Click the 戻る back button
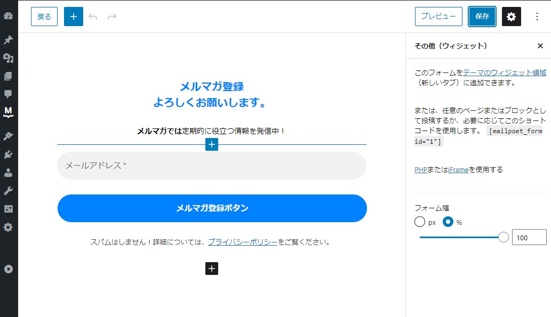 click(x=44, y=17)
